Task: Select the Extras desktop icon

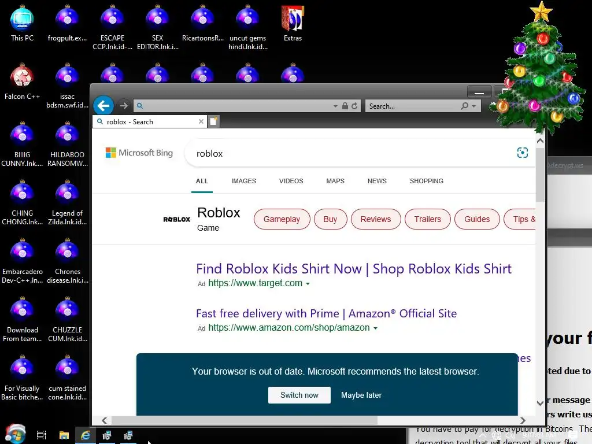Action: pos(293,23)
